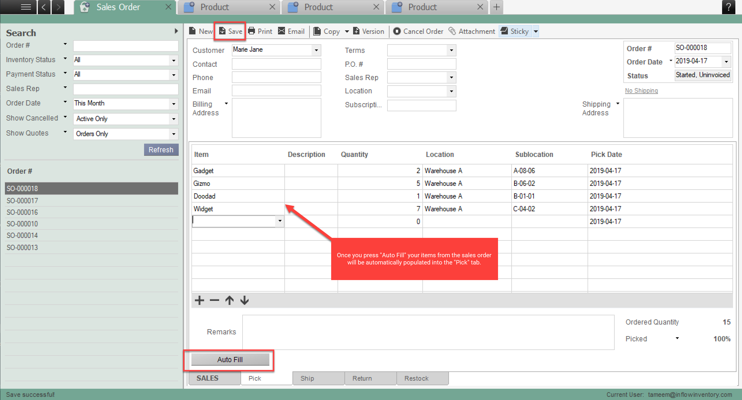Open the Show Cancelled Active Only dropdown
The height and width of the screenshot is (400, 742).
[173, 119]
